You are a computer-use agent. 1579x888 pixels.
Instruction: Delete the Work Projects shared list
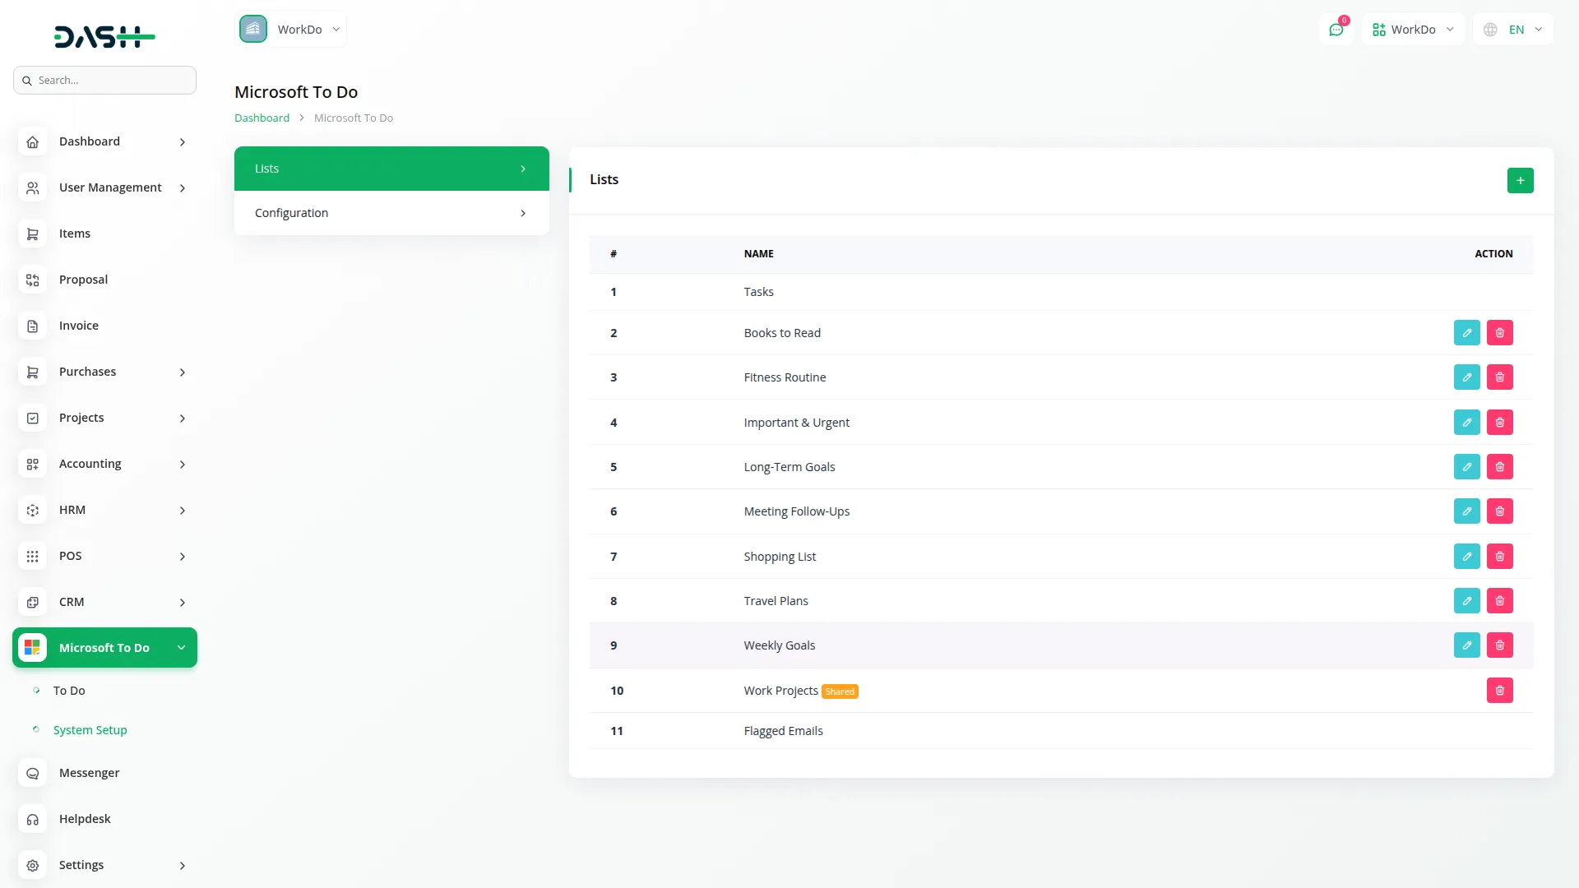click(1499, 691)
